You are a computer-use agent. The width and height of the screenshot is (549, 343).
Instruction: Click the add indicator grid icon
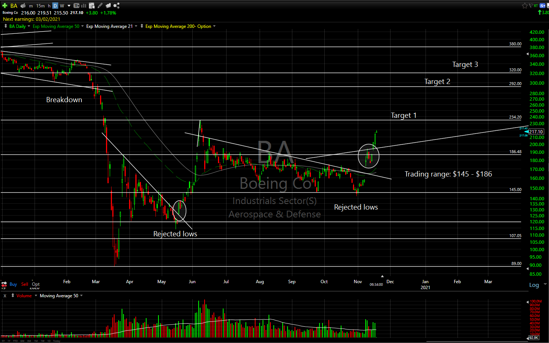(x=91, y=6)
